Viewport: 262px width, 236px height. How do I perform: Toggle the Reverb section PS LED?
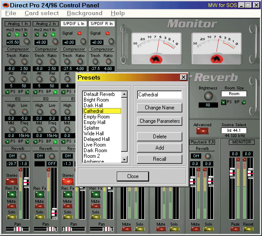223,102
